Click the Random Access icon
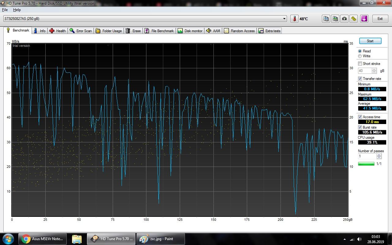Viewport: 392px width, 245px height. click(226, 31)
